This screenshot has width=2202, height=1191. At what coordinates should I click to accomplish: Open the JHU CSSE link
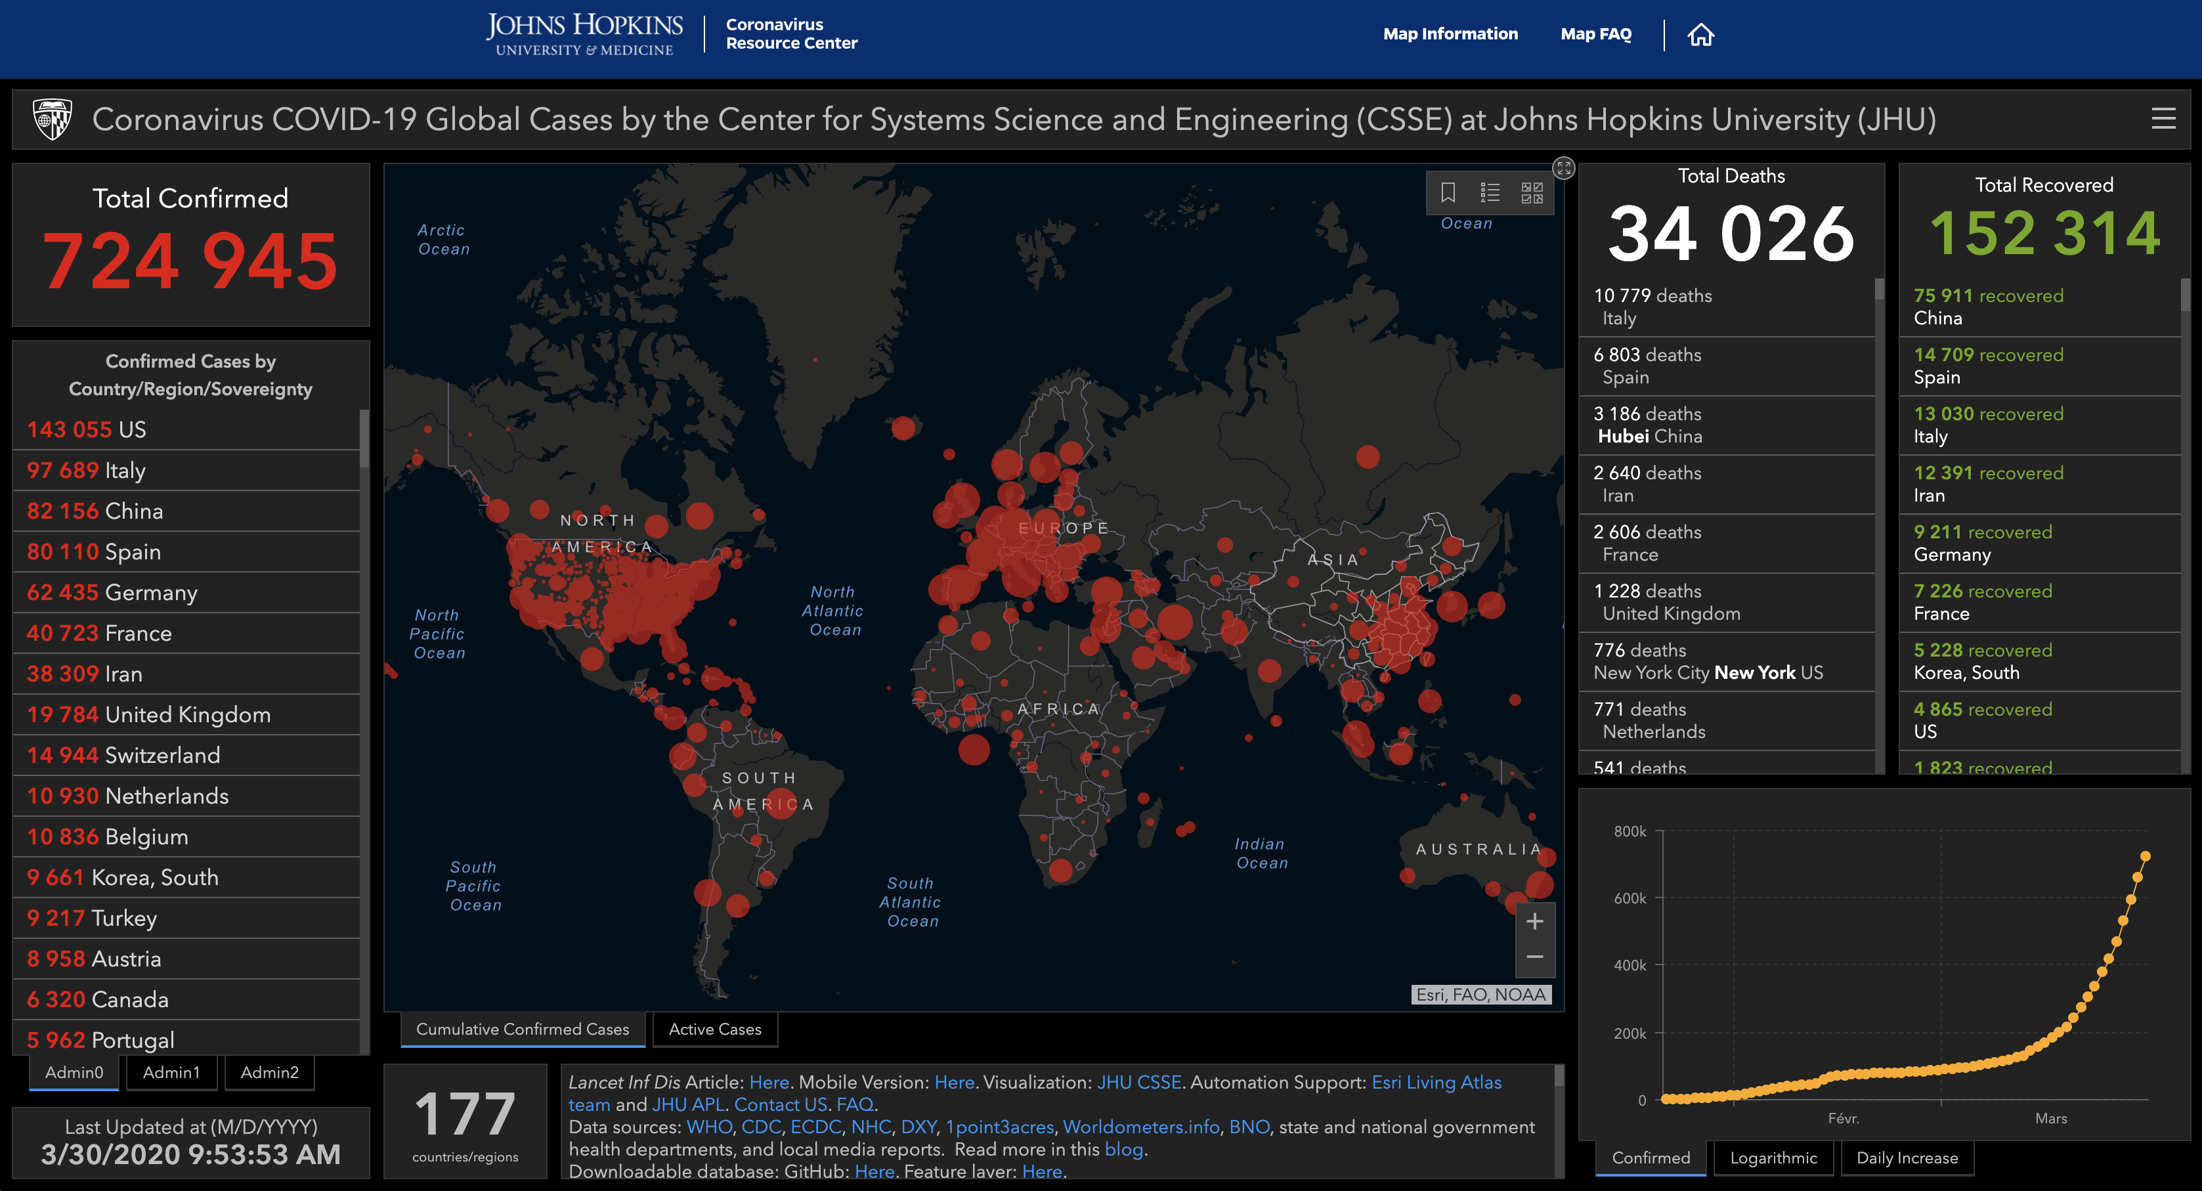click(x=1138, y=1083)
